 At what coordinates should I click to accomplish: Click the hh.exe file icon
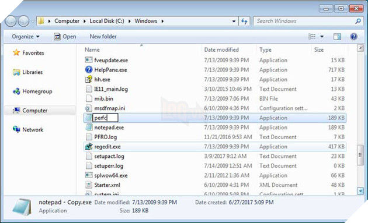pos(89,79)
